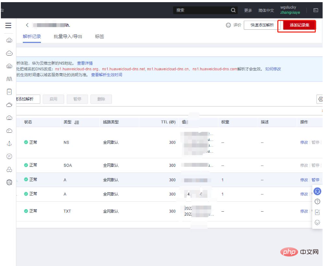
Task: Open the table settings gear icon
Action: (320, 99)
